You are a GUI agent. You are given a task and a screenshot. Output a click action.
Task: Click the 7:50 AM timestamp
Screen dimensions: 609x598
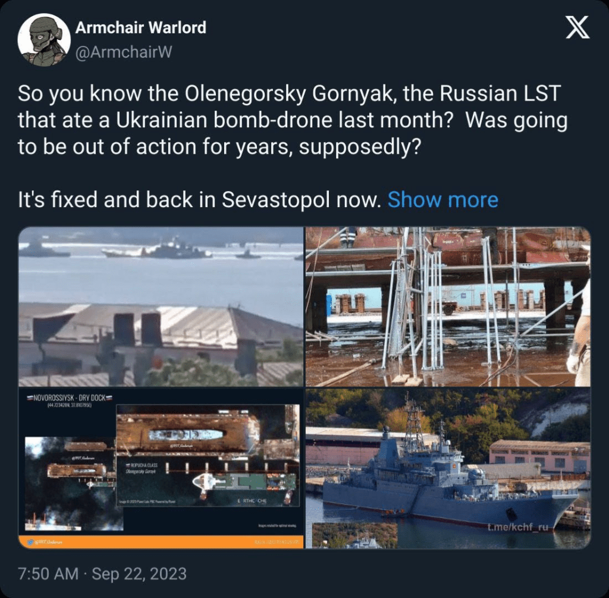pos(48,574)
